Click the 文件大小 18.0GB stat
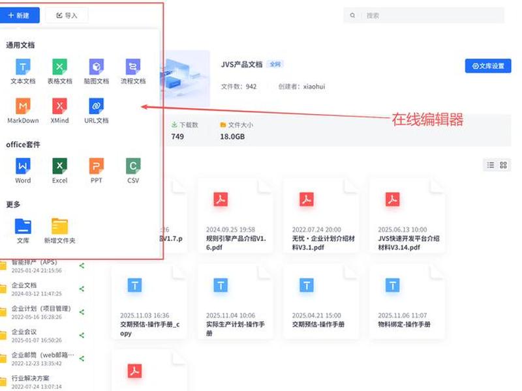The height and width of the screenshot is (391, 522). [x=236, y=131]
